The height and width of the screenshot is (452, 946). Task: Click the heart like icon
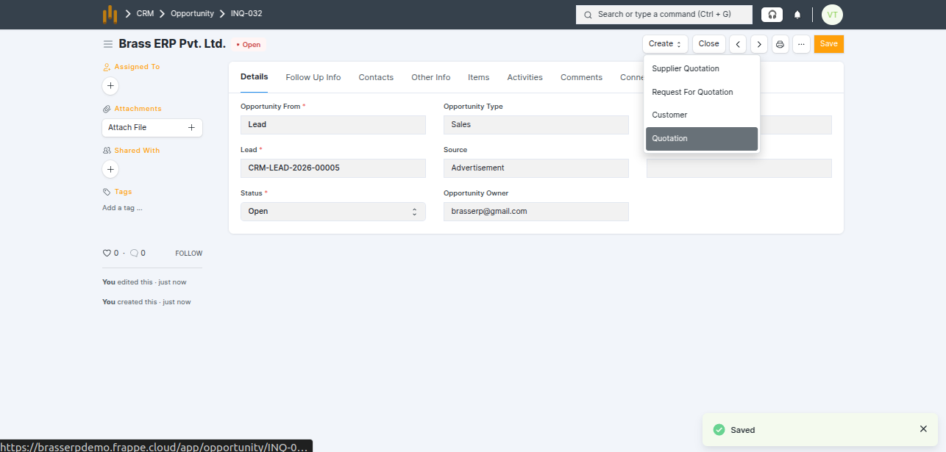point(107,253)
